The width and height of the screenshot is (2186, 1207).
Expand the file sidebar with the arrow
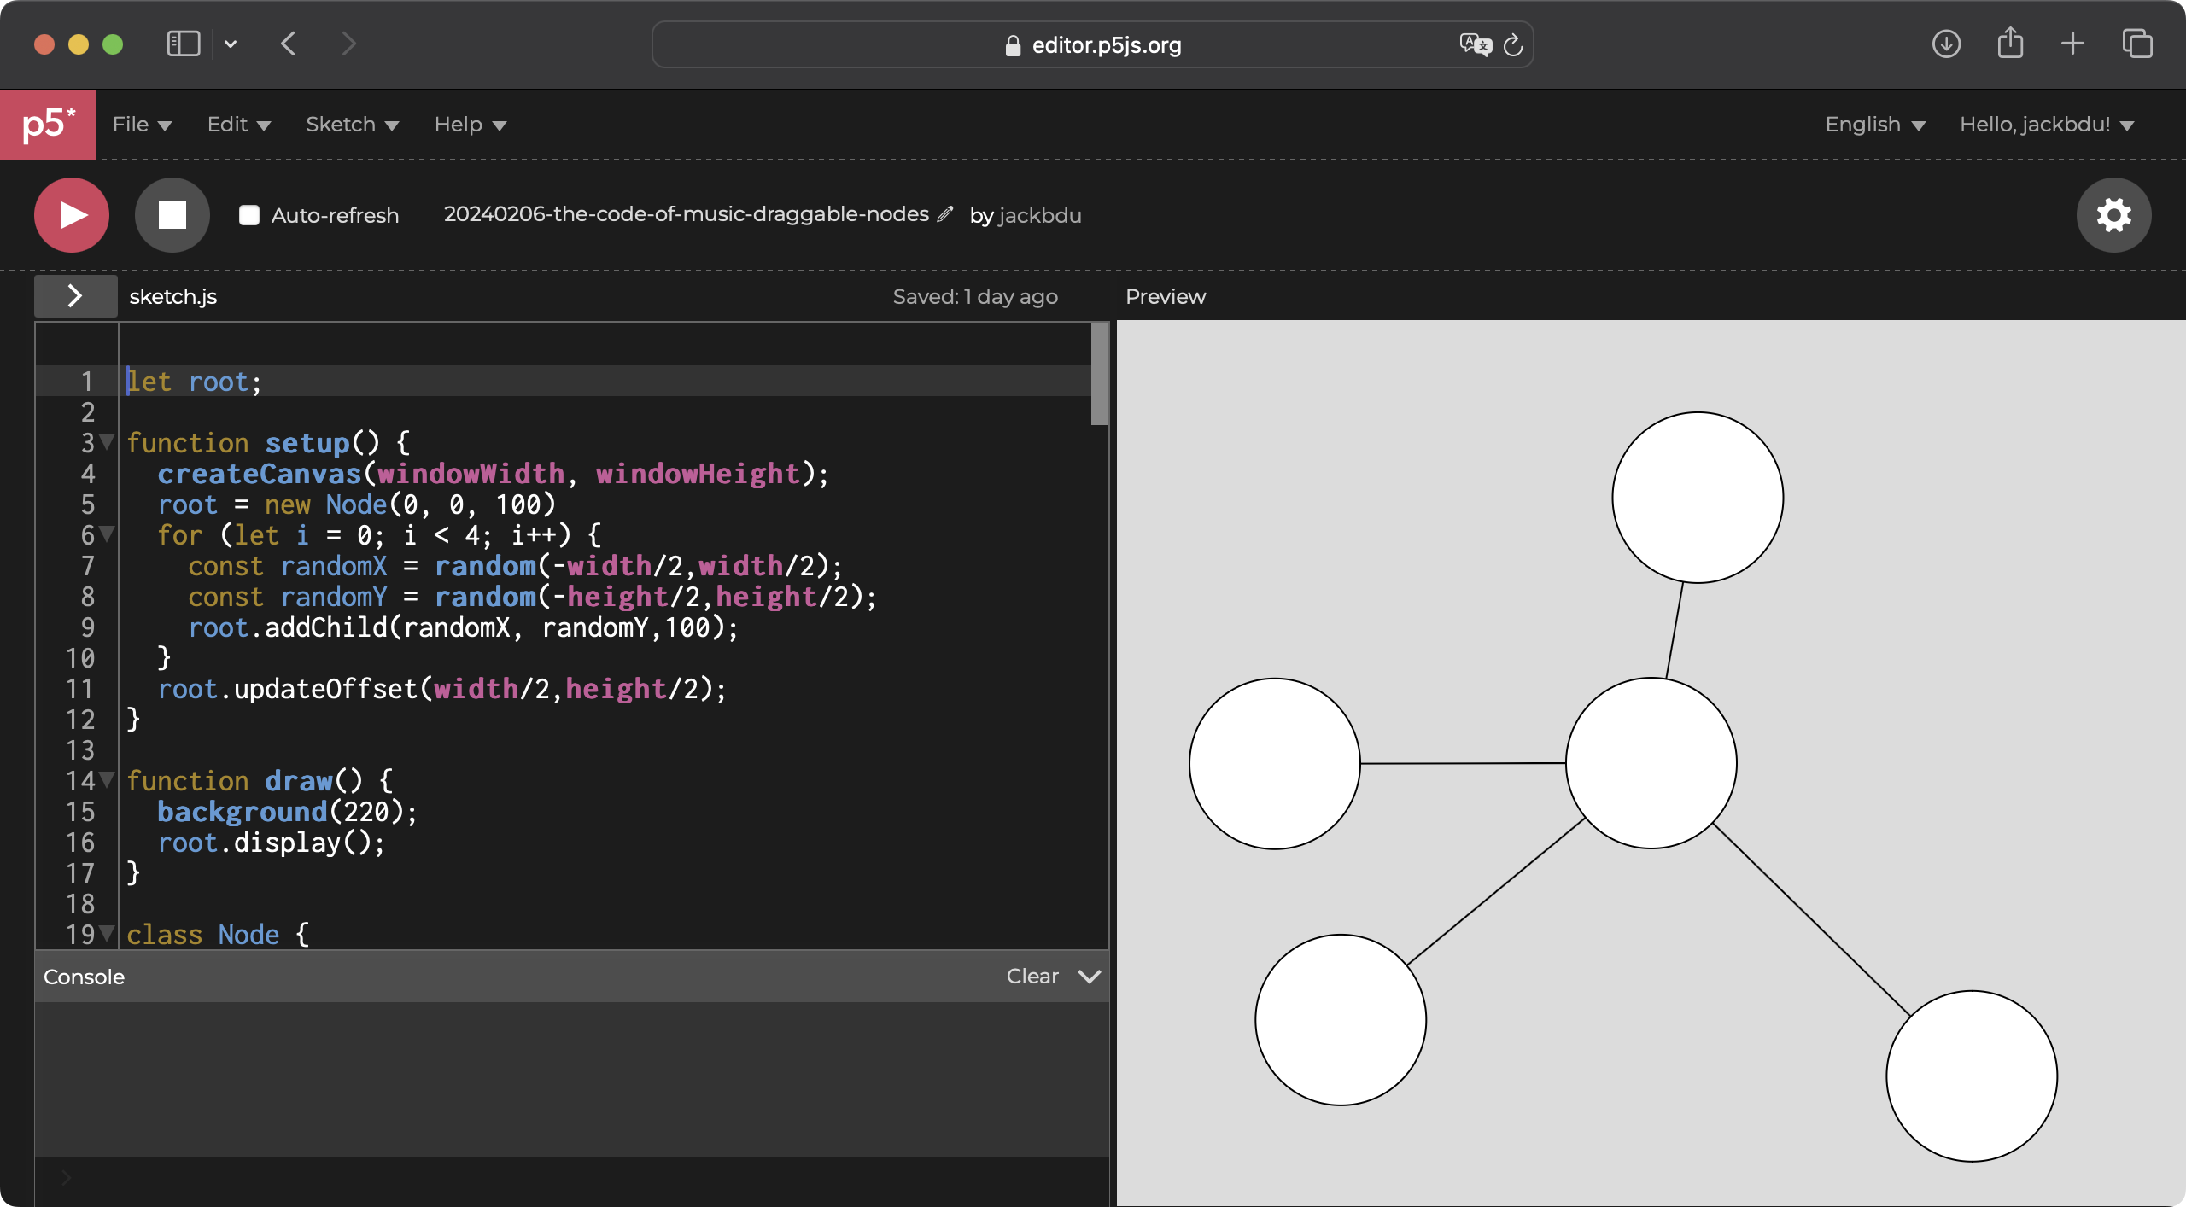point(75,296)
